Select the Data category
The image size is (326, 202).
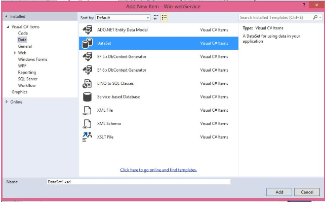22,40
